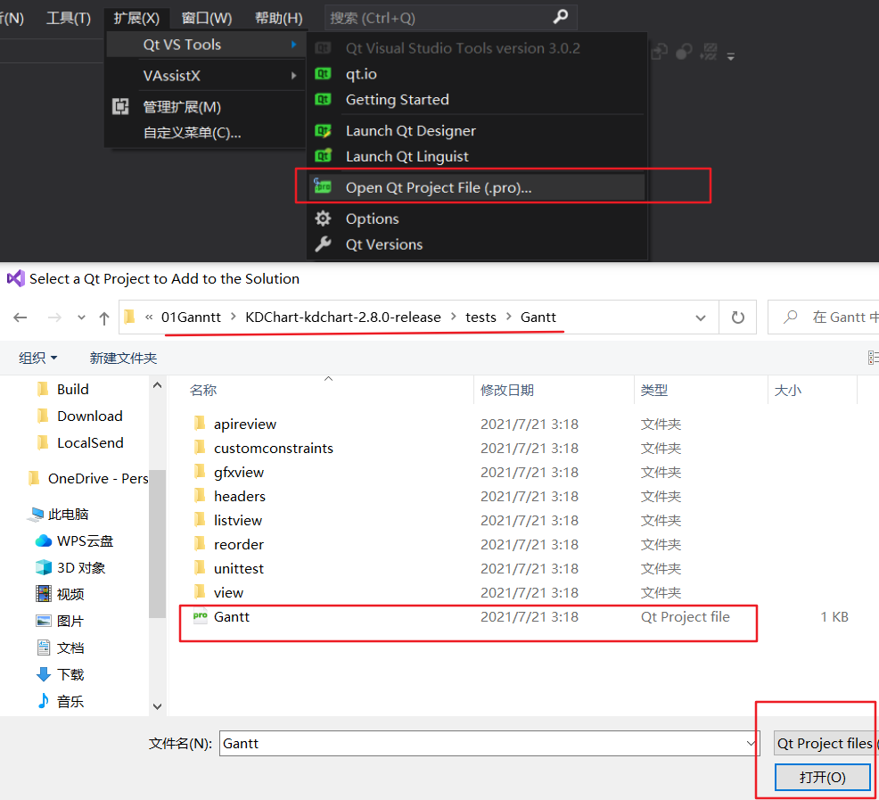Click the Forward arrow in file dialog

point(54,318)
